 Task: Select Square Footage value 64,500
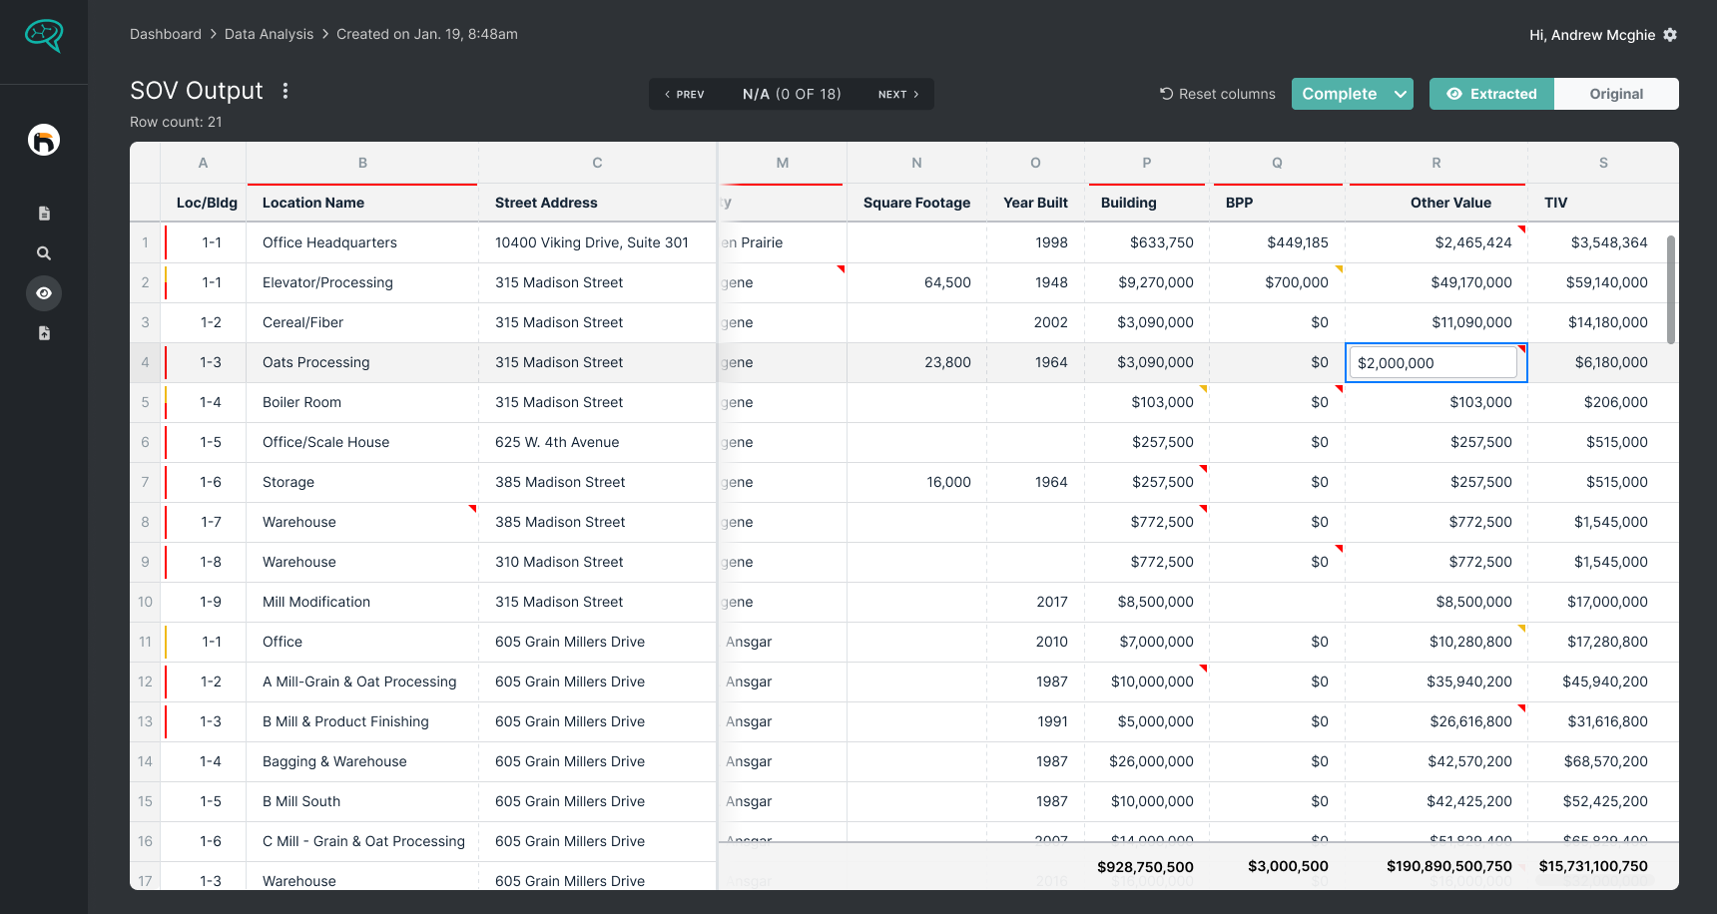pyautogui.click(x=916, y=282)
